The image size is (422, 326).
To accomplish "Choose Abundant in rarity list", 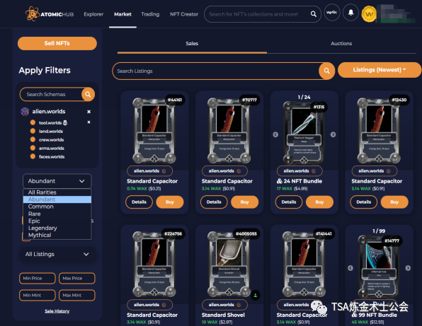I will (x=57, y=199).
